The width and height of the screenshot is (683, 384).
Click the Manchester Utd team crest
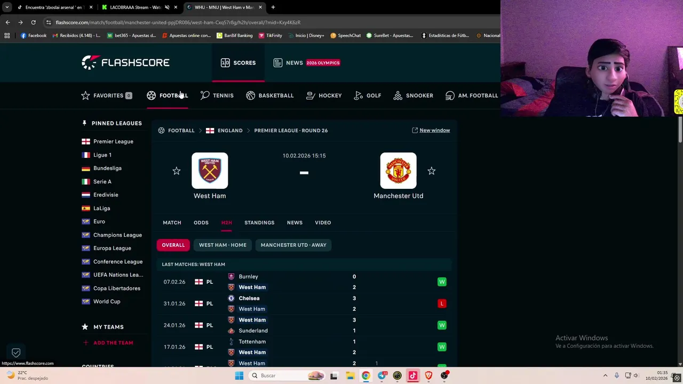click(x=398, y=171)
